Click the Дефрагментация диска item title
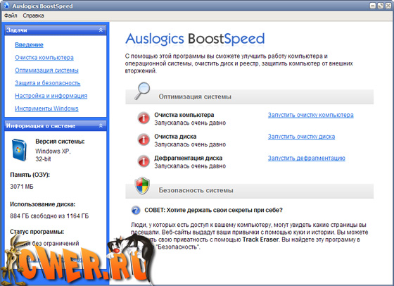Screen dimensions: 394x286 (189, 158)
